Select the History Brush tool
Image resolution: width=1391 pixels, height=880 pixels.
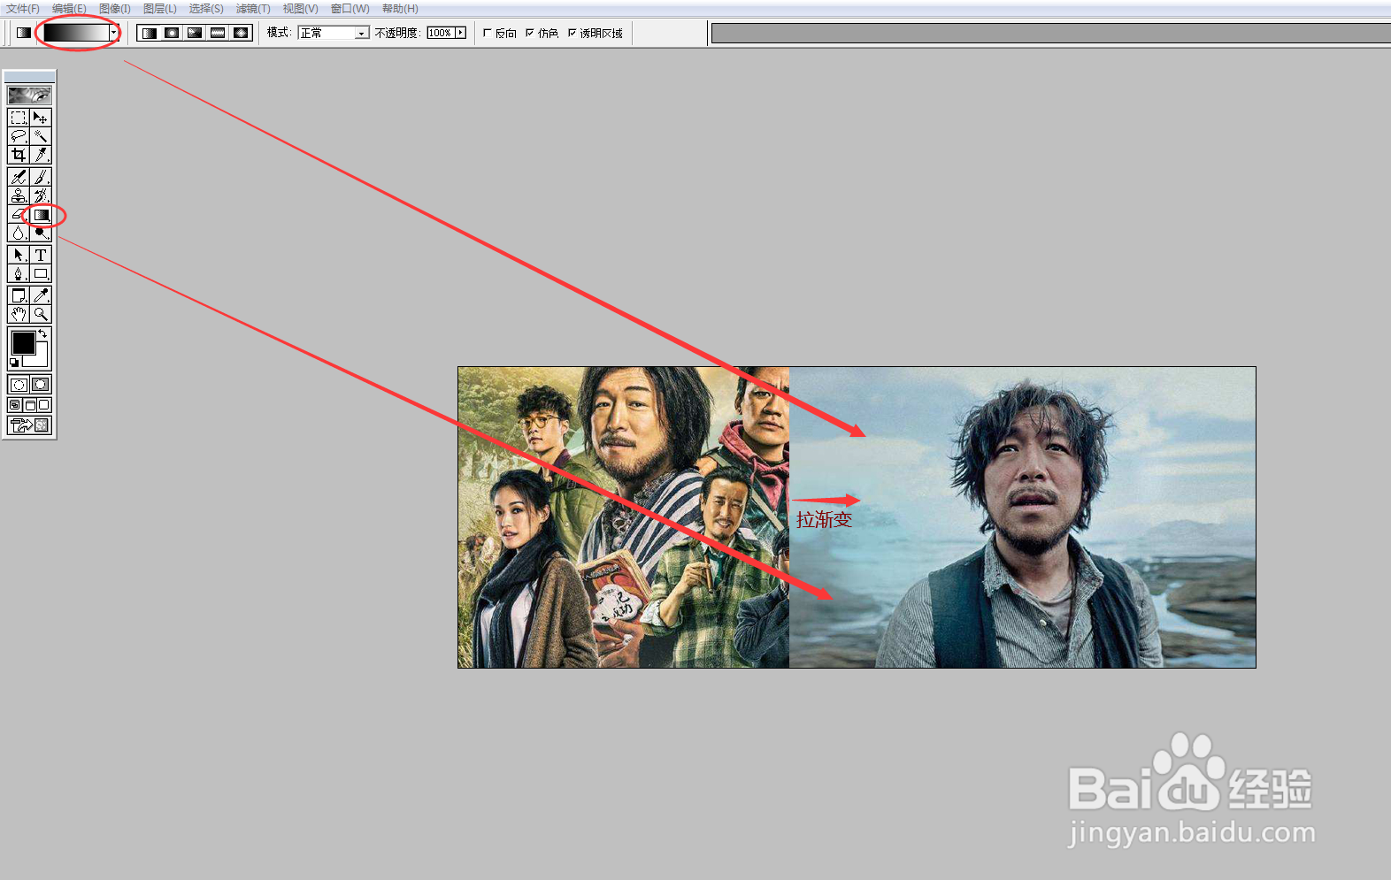coord(41,195)
